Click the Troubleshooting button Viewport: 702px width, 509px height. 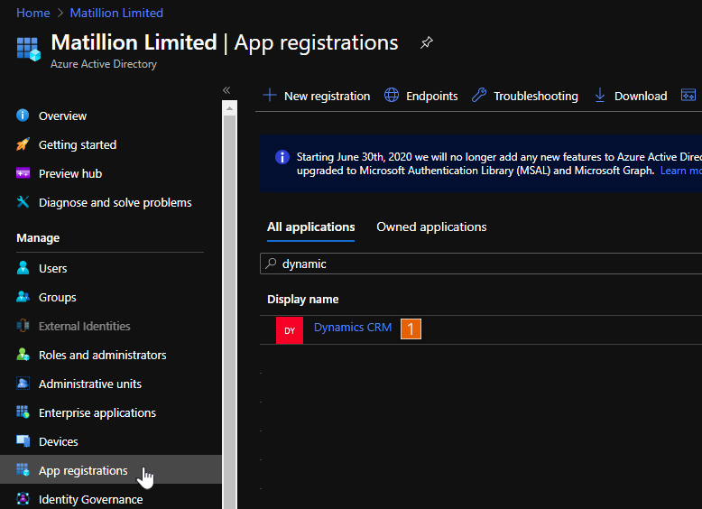click(x=525, y=96)
